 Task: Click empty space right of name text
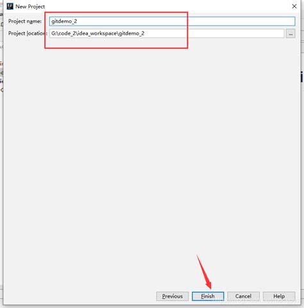click(x=186, y=21)
